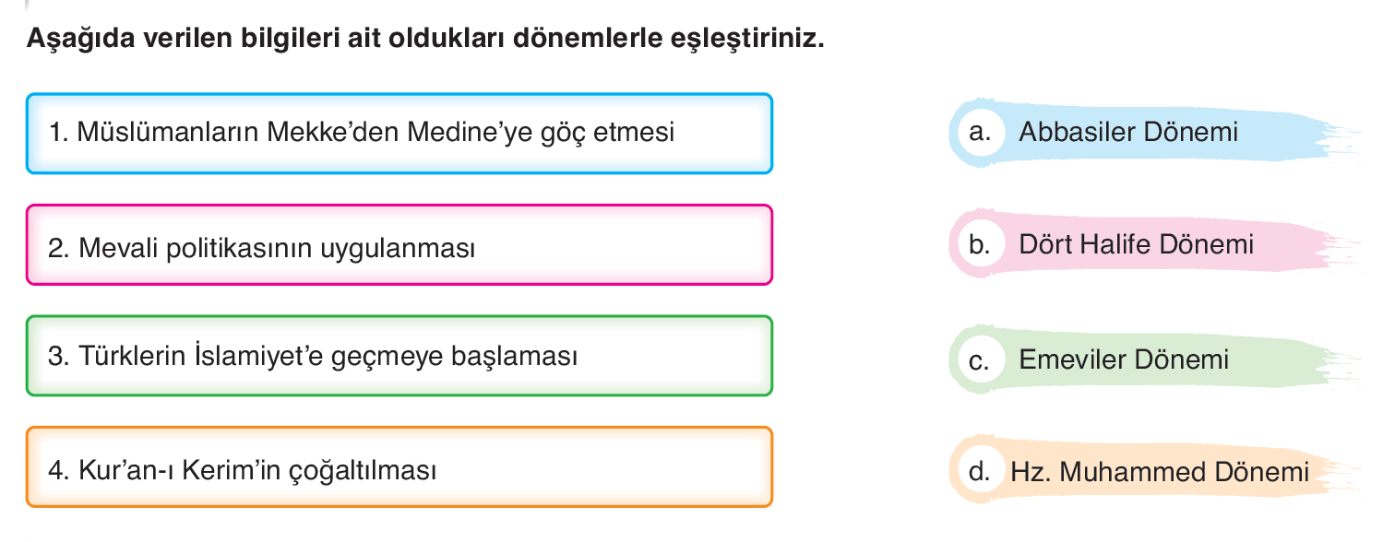Click the white circle labeled 'a.'
Viewport: 1395px width, 542px height.
pyautogui.click(x=979, y=133)
